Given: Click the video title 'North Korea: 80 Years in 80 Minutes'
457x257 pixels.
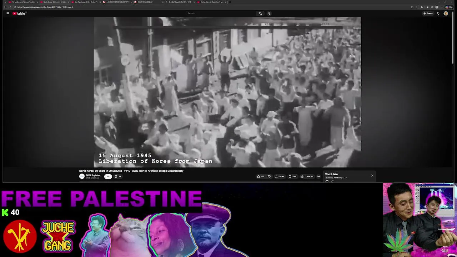Looking at the screenshot, I should (x=131, y=171).
